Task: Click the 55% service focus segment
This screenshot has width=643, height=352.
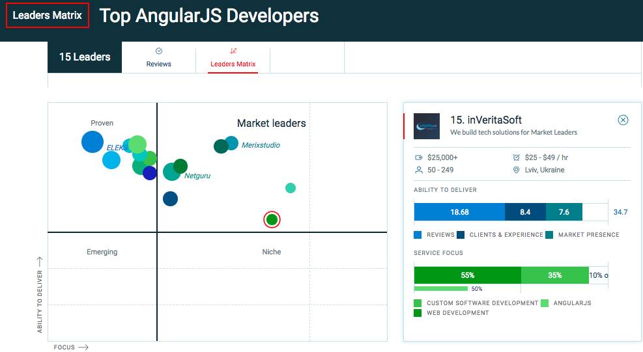Action: pos(468,275)
